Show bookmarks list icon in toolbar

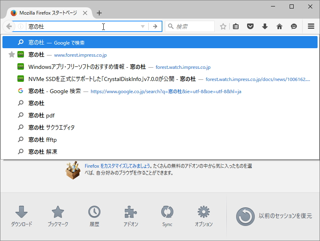(x=236, y=26)
